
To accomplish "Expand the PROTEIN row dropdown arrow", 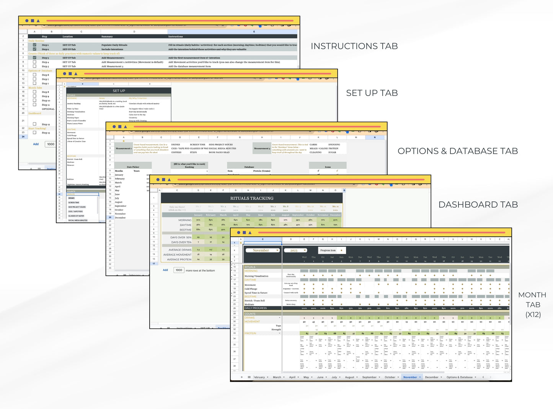I will (x=280, y=333).
